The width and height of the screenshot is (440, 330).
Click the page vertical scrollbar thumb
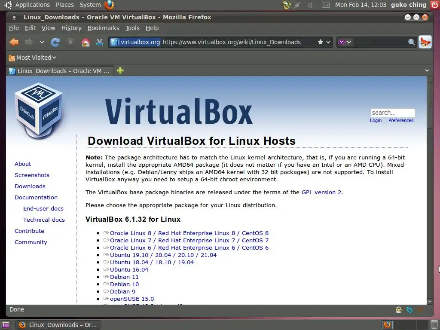(430, 105)
